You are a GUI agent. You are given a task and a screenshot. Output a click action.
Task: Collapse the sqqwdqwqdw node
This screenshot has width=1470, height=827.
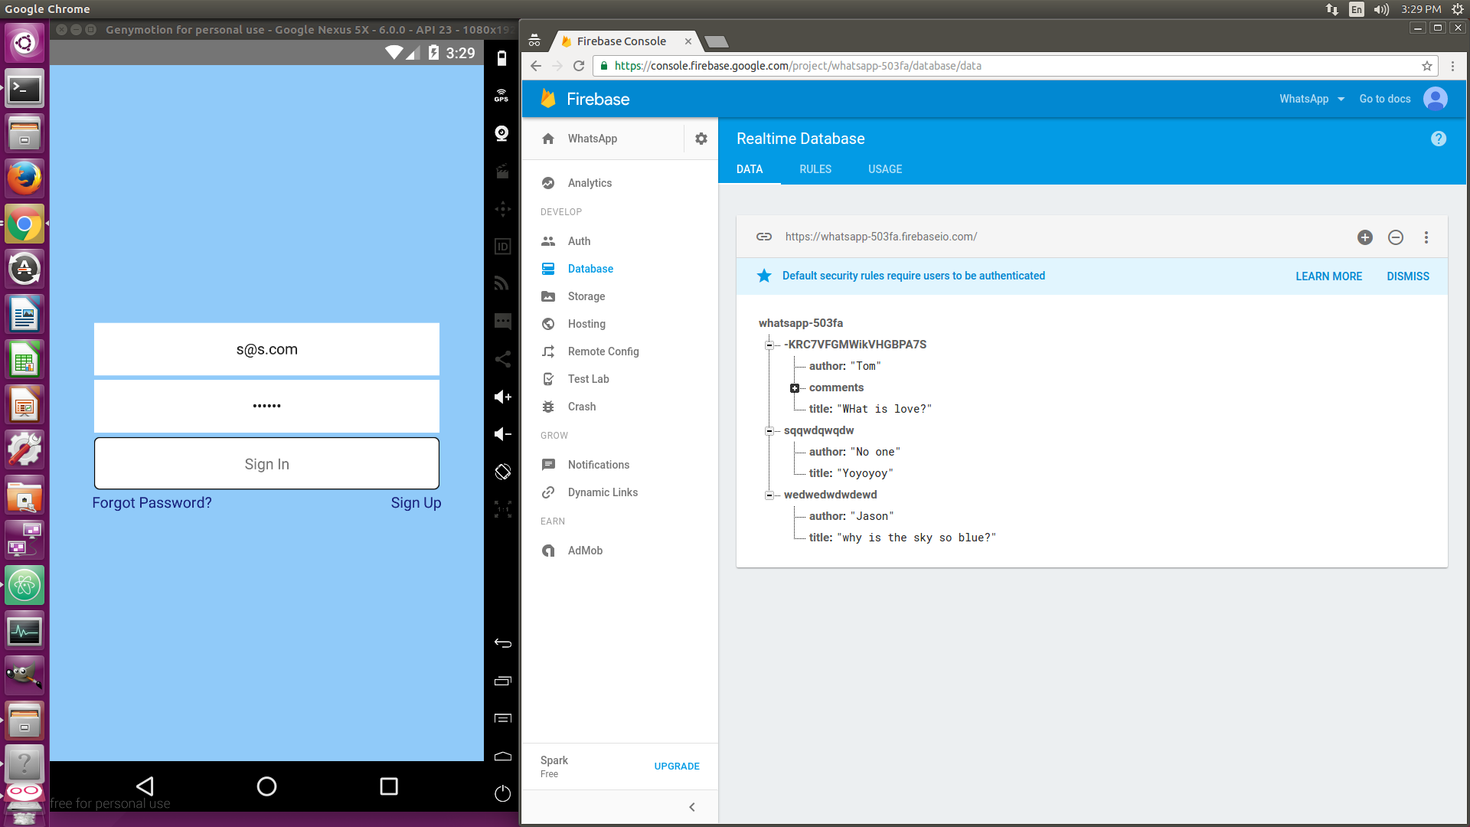coord(769,430)
